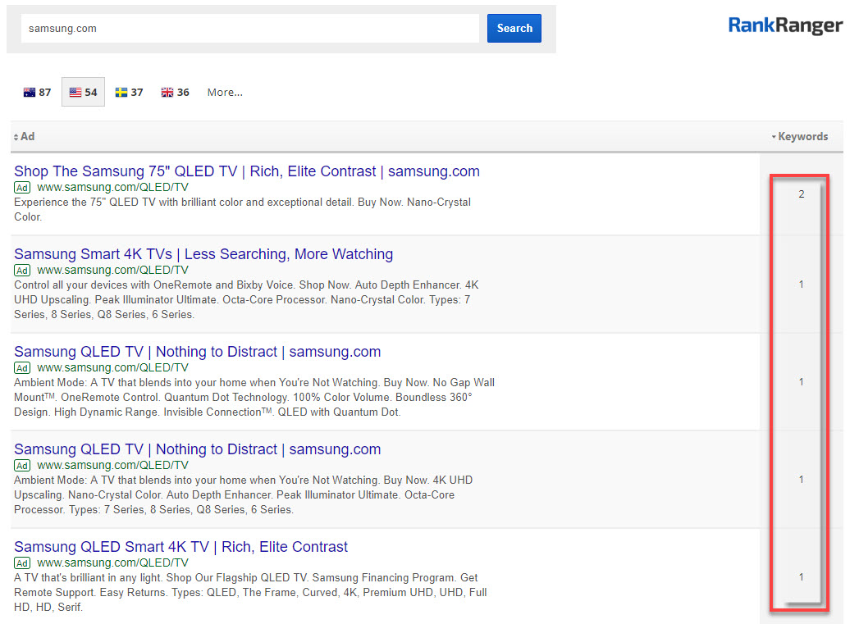Click the samsung.com search input field
Image resolution: width=859 pixels, height=624 pixels.
click(249, 28)
